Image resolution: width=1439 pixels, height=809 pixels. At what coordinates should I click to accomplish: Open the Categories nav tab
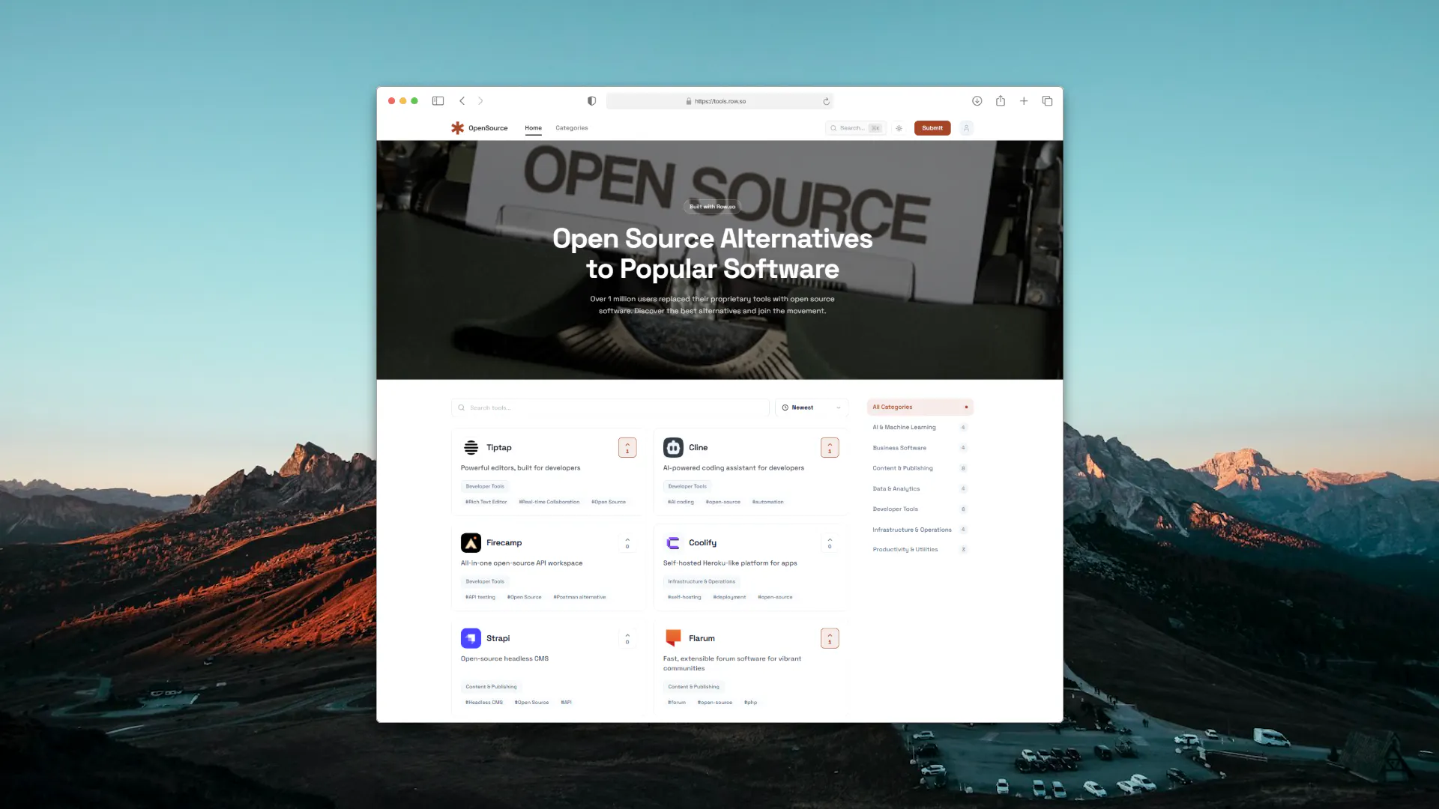(571, 128)
